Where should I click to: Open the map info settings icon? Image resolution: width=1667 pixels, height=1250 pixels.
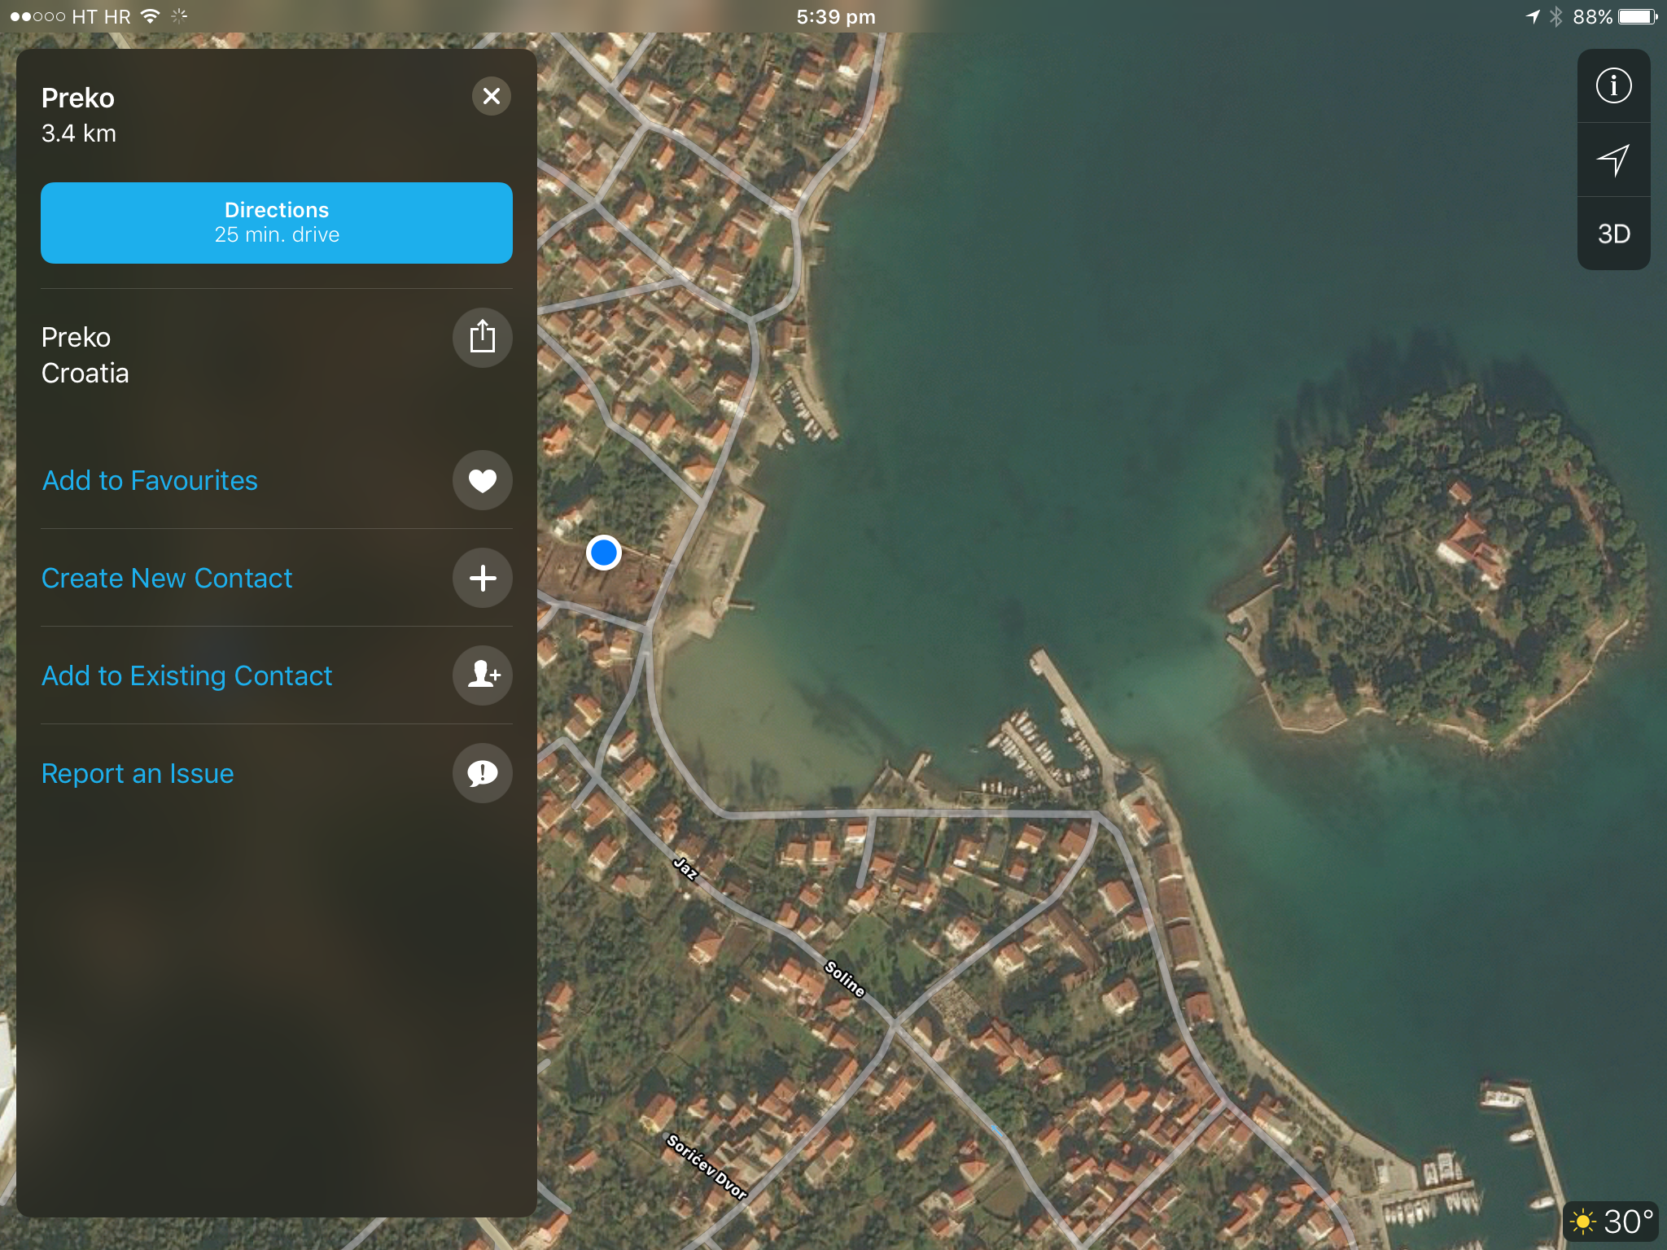coord(1613,86)
